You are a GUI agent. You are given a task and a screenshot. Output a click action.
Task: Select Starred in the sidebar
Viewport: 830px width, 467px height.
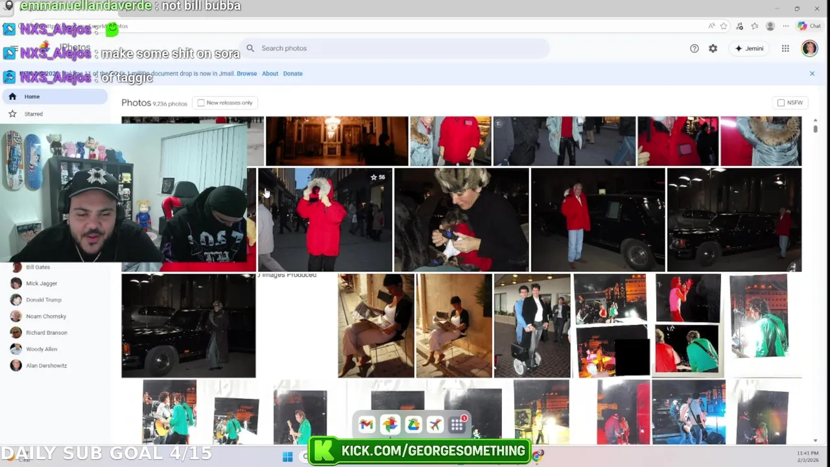tap(54, 114)
